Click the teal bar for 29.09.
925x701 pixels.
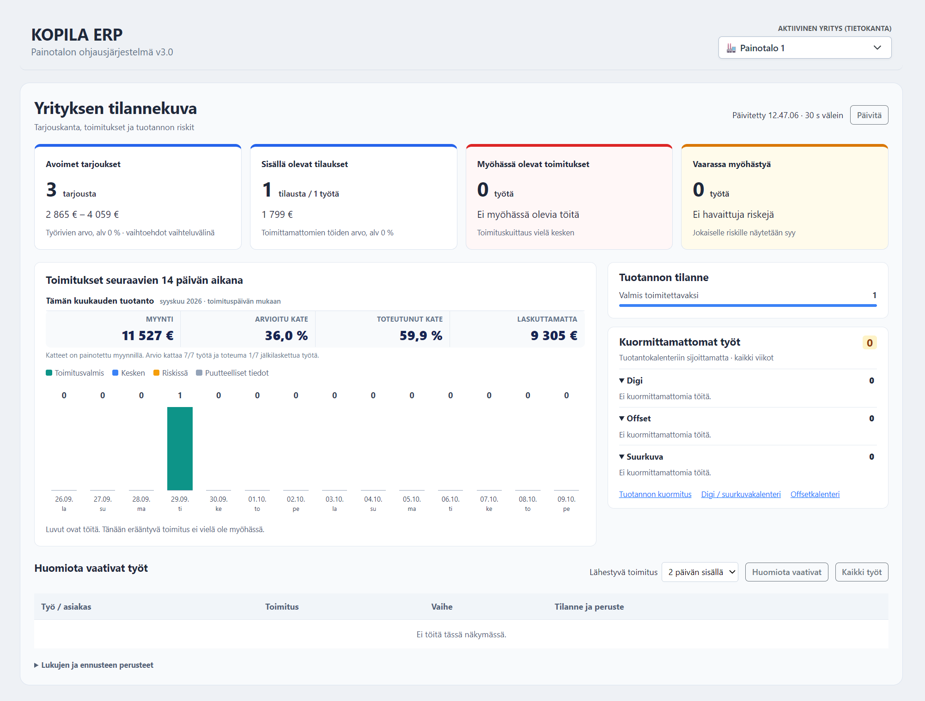point(180,449)
